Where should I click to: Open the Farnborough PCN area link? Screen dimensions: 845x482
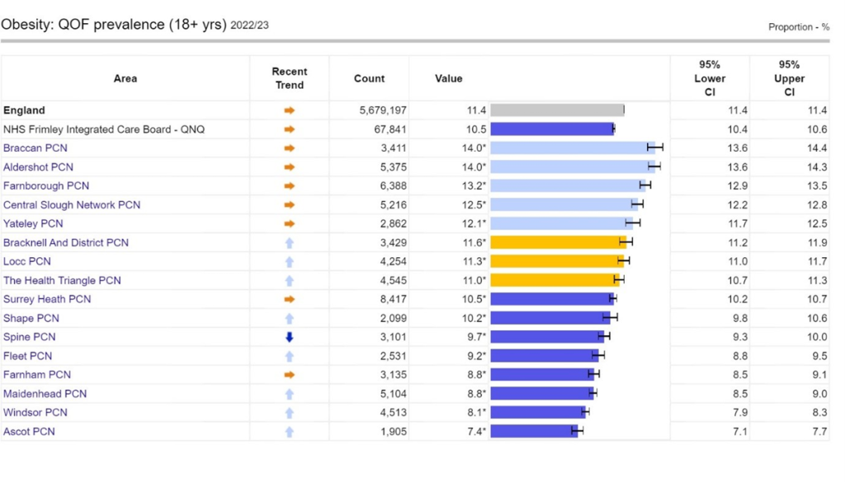[x=46, y=185]
